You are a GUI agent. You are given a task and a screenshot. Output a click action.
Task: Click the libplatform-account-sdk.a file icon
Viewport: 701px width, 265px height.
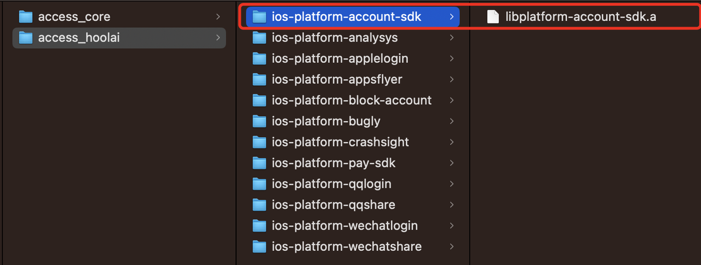click(x=493, y=17)
